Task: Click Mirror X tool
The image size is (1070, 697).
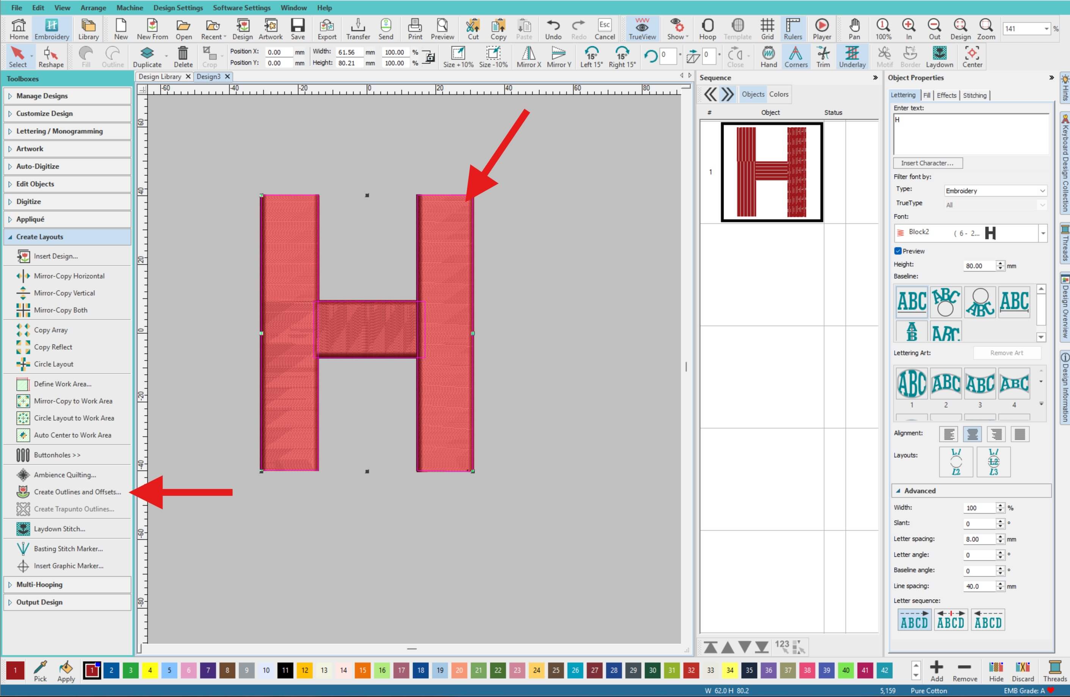Action: coord(529,57)
